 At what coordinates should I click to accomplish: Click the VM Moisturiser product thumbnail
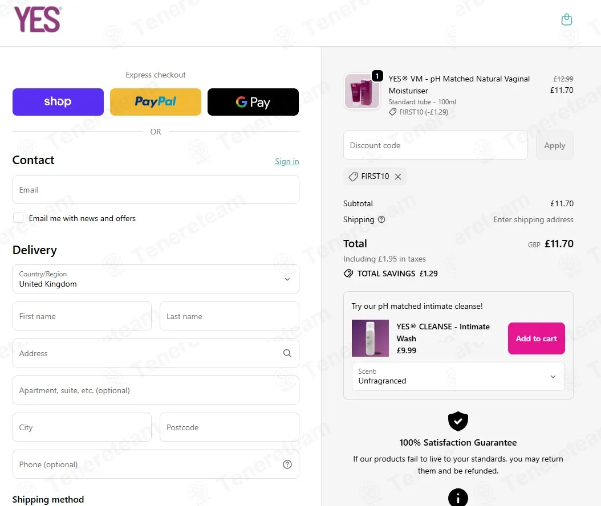tap(362, 91)
